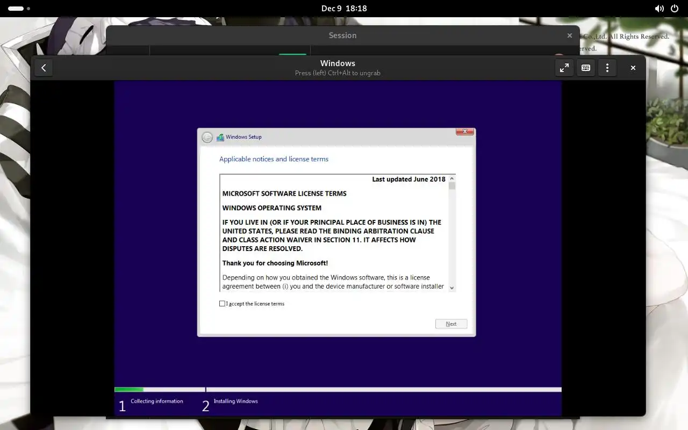Click the green setup progress bar
The height and width of the screenshot is (430, 688).
(x=129, y=390)
